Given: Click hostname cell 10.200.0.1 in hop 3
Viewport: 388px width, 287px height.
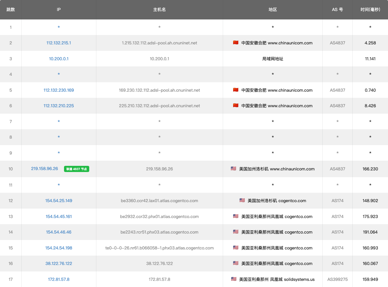Looking at the screenshot, I should coord(159,59).
